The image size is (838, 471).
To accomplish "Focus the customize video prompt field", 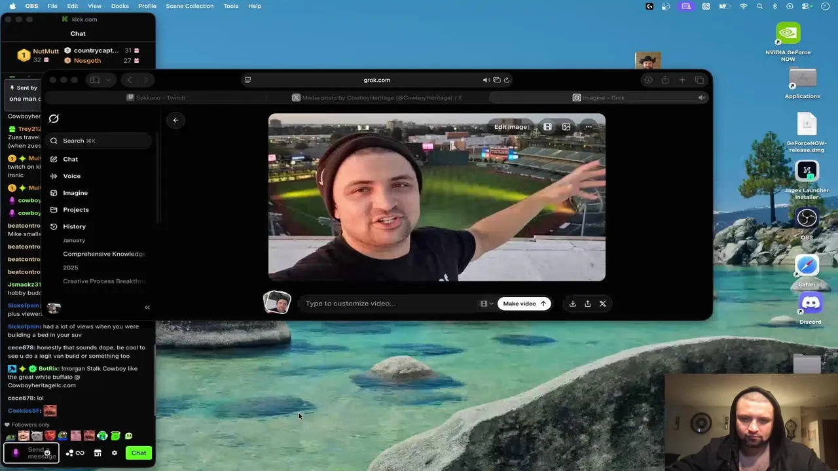I will [x=391, y=304].
